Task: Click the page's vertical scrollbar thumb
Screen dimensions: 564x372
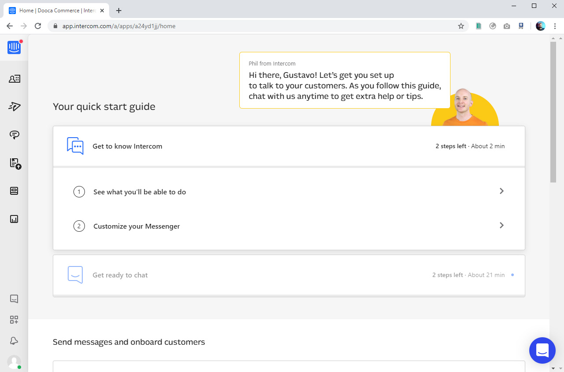Action: (x=553, y=112)
